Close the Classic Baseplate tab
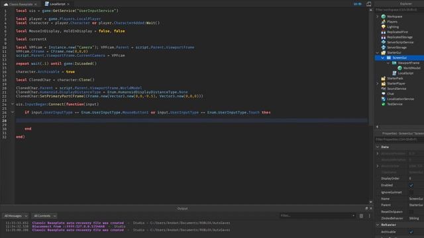The height and width of the screenshot is (238, 424). click(x=35, y=4)
